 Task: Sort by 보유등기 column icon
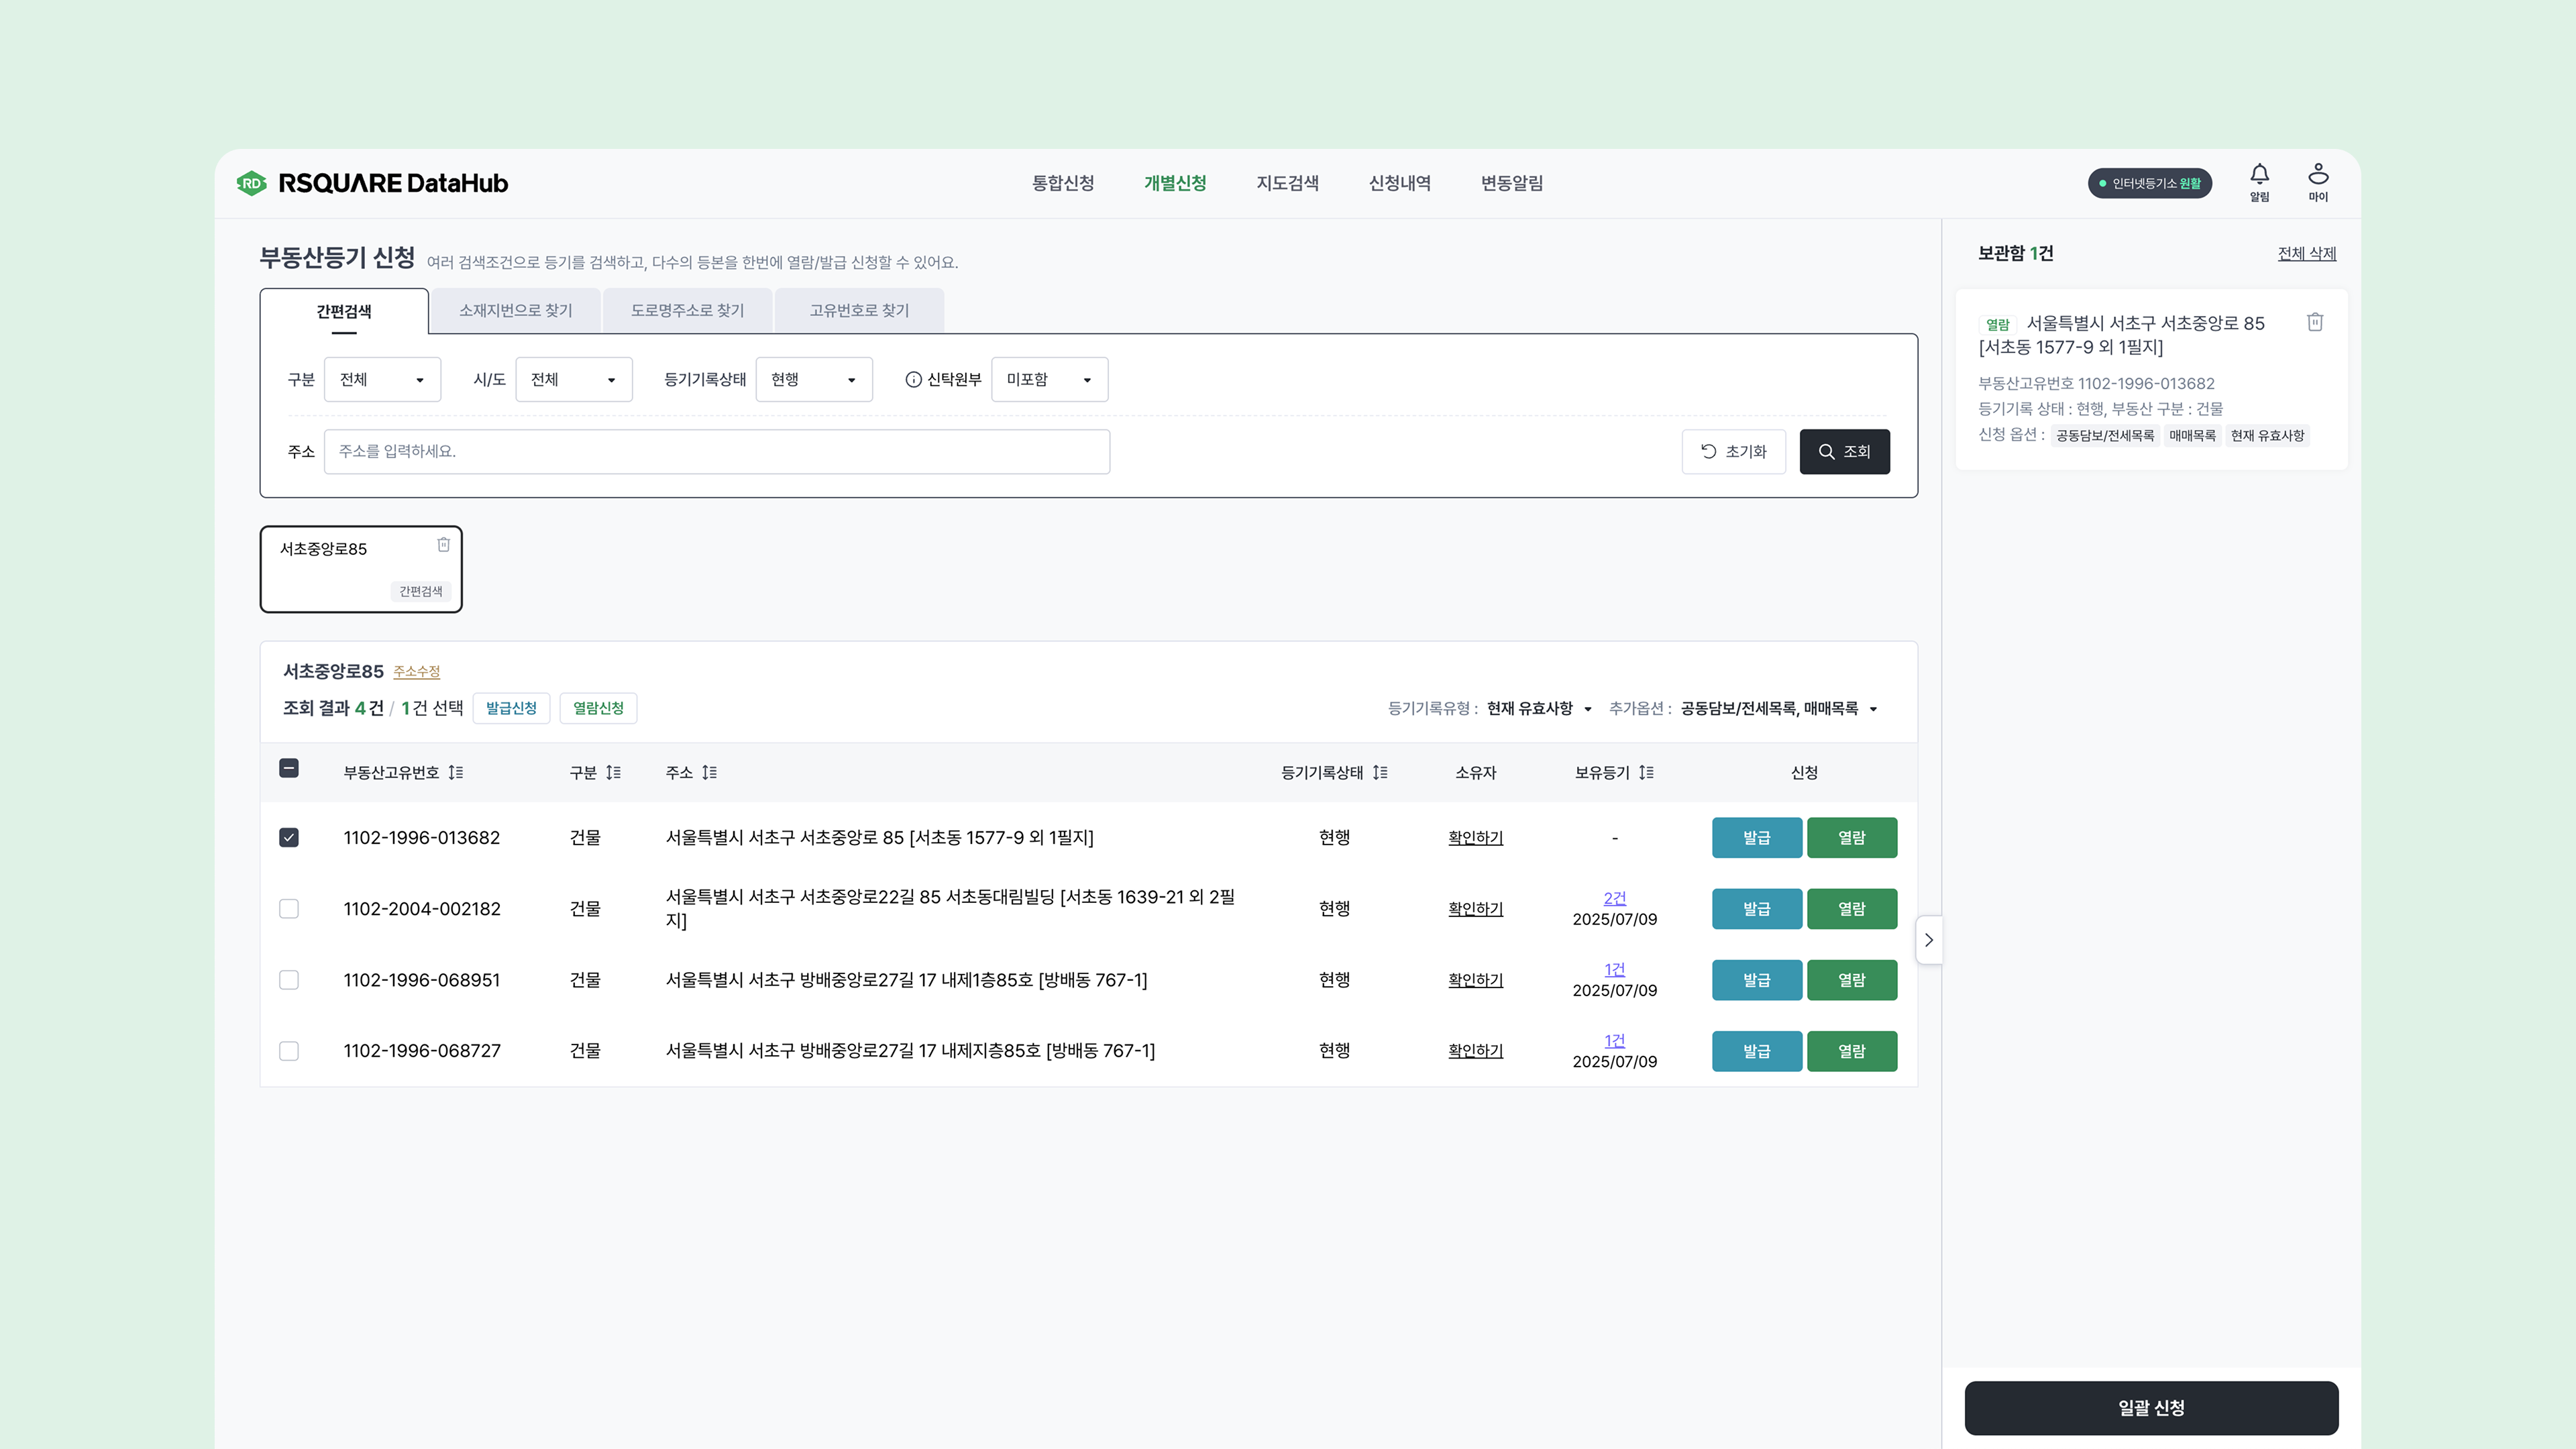tap(1646, 773)
